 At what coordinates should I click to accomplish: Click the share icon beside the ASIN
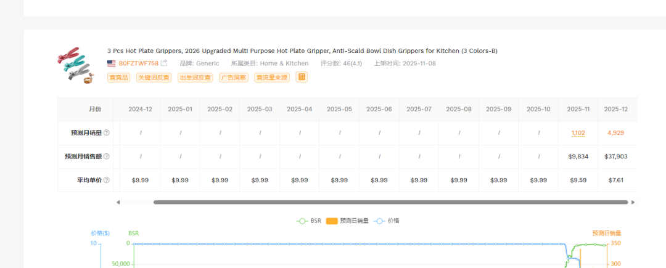pyautogui.click(x=164, y=63)
